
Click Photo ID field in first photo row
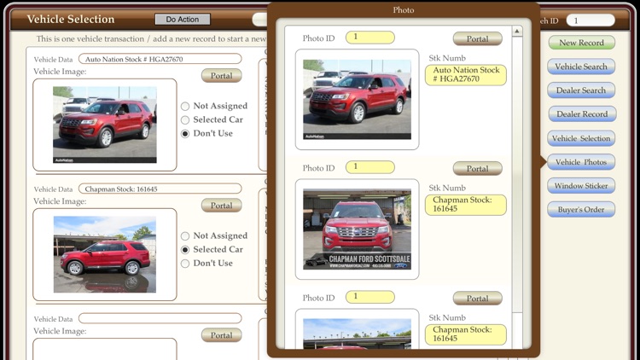point(370,38)
